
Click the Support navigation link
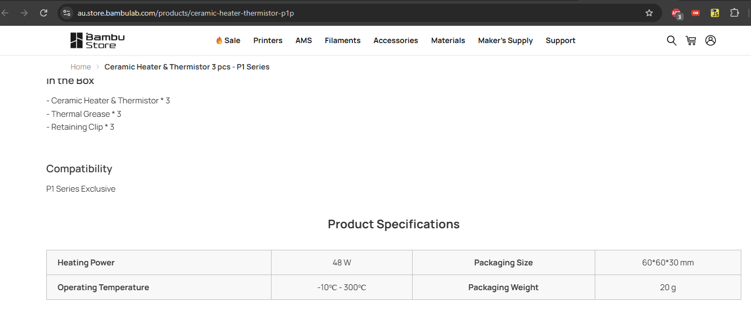click(560, 40)
